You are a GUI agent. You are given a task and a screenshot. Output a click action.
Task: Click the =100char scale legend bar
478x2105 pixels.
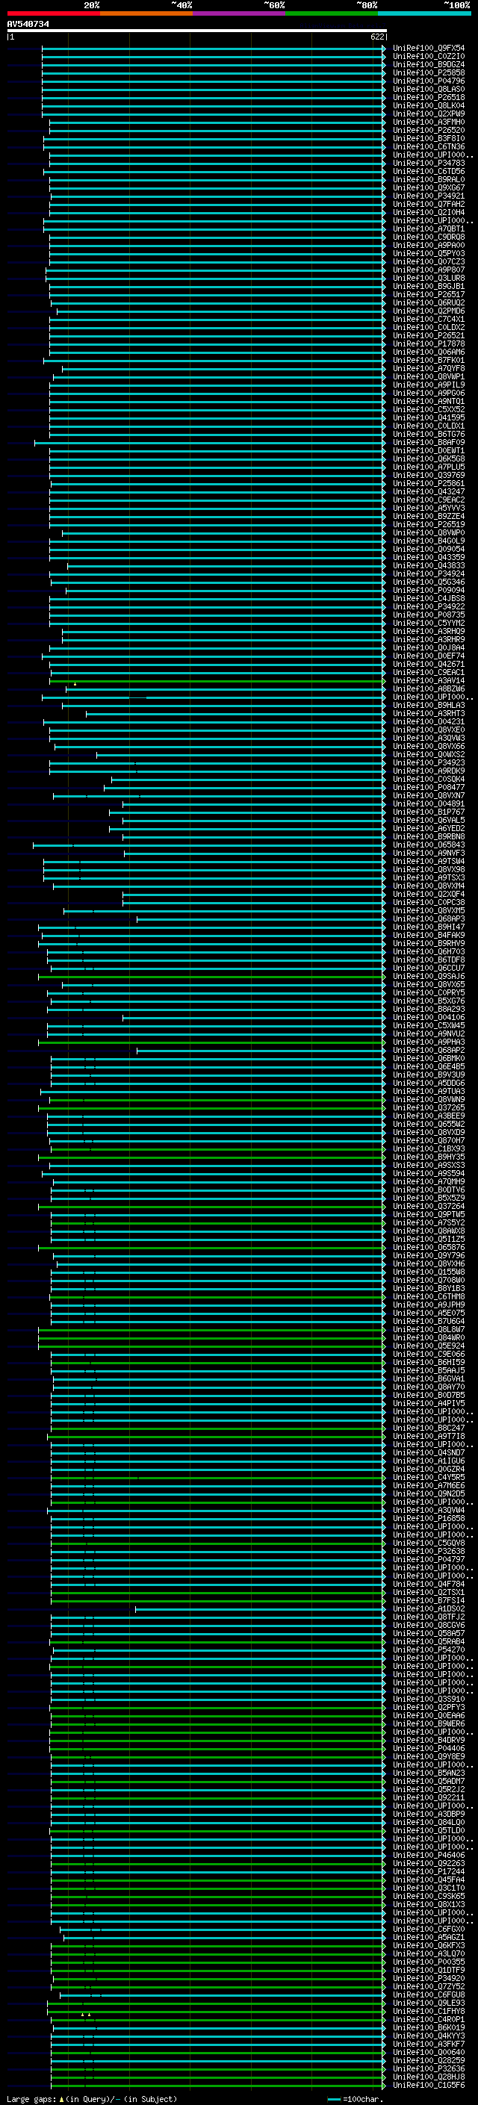click(334, 2098)
